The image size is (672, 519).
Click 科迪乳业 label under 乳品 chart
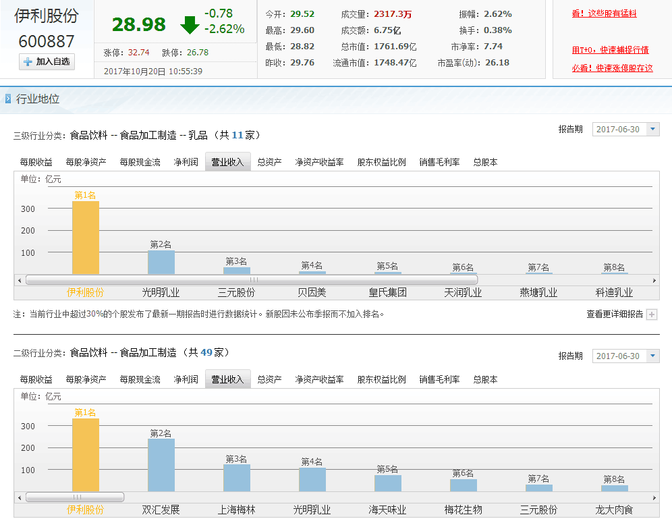click(614, 293)
